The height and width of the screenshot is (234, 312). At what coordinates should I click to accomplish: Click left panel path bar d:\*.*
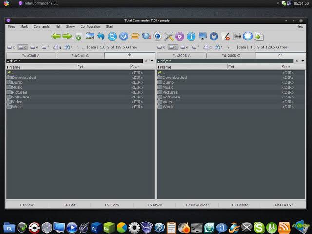[75, 61]
